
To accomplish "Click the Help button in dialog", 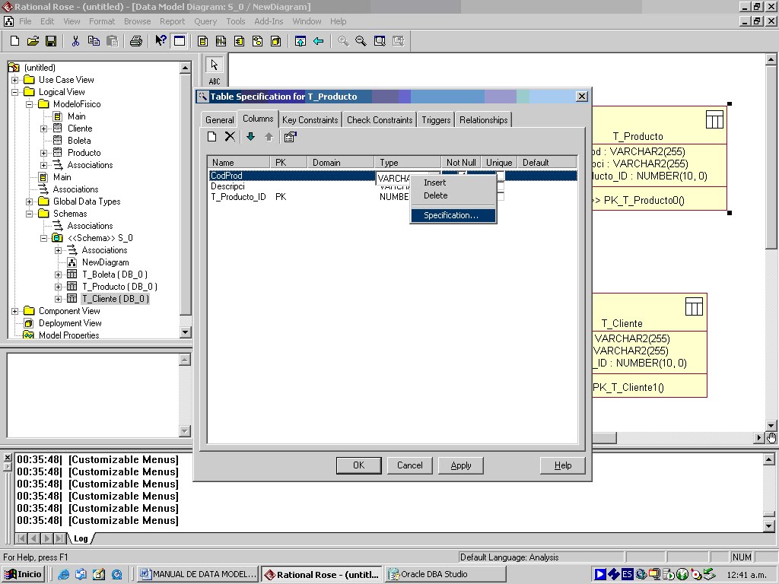I will click(x=563, y=465).
